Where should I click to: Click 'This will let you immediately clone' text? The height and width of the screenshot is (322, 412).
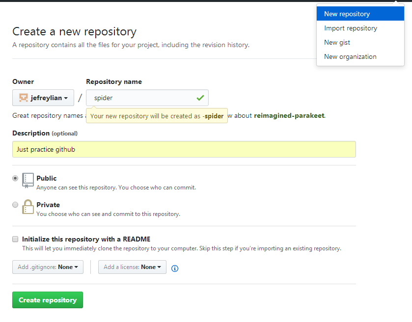[x=182, y=248]
